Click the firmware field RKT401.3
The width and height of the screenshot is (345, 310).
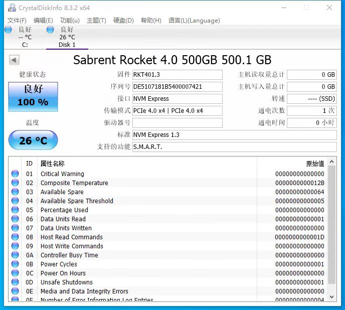coord(178,75)
